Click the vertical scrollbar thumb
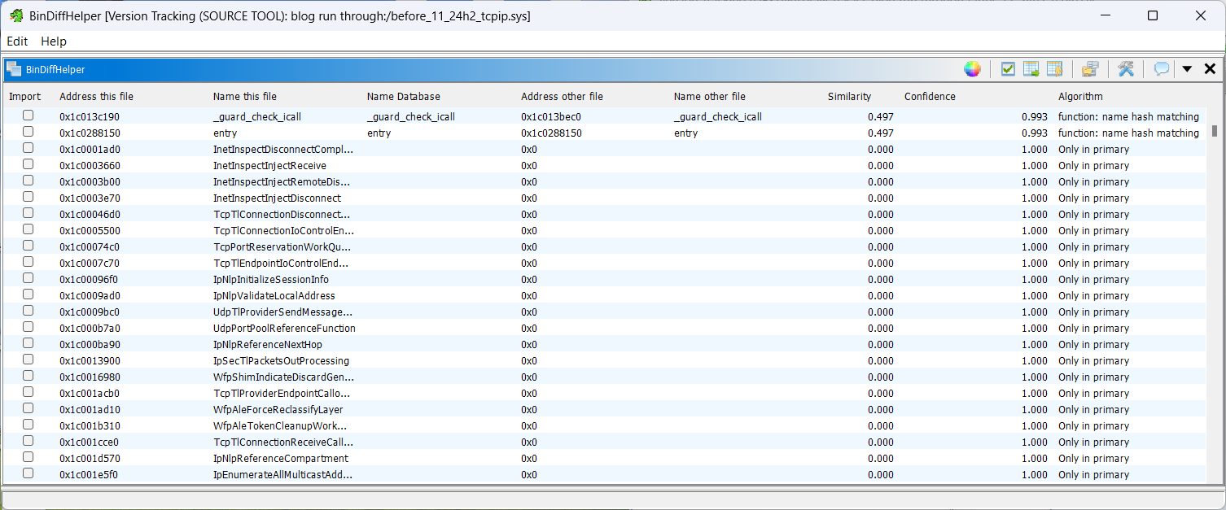 (1215, 131)
